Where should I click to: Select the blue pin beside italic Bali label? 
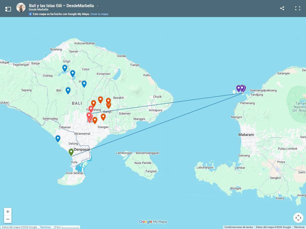tap(68, 91)
